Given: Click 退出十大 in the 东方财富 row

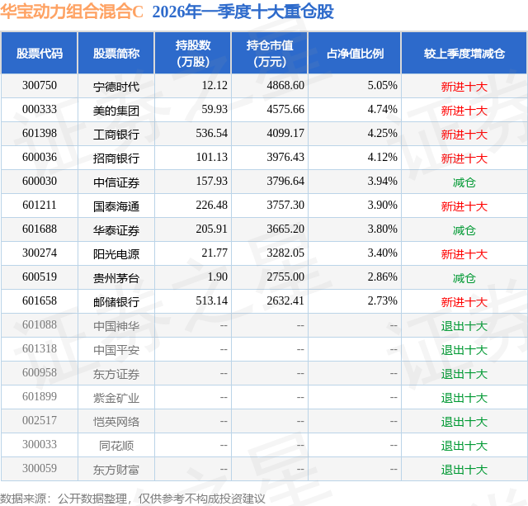Looking at the screenshot, I should 464,470.
